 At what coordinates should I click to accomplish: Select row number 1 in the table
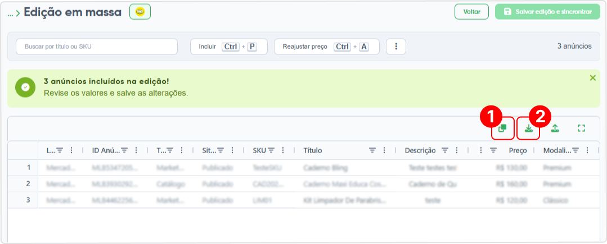coord(23,168)
